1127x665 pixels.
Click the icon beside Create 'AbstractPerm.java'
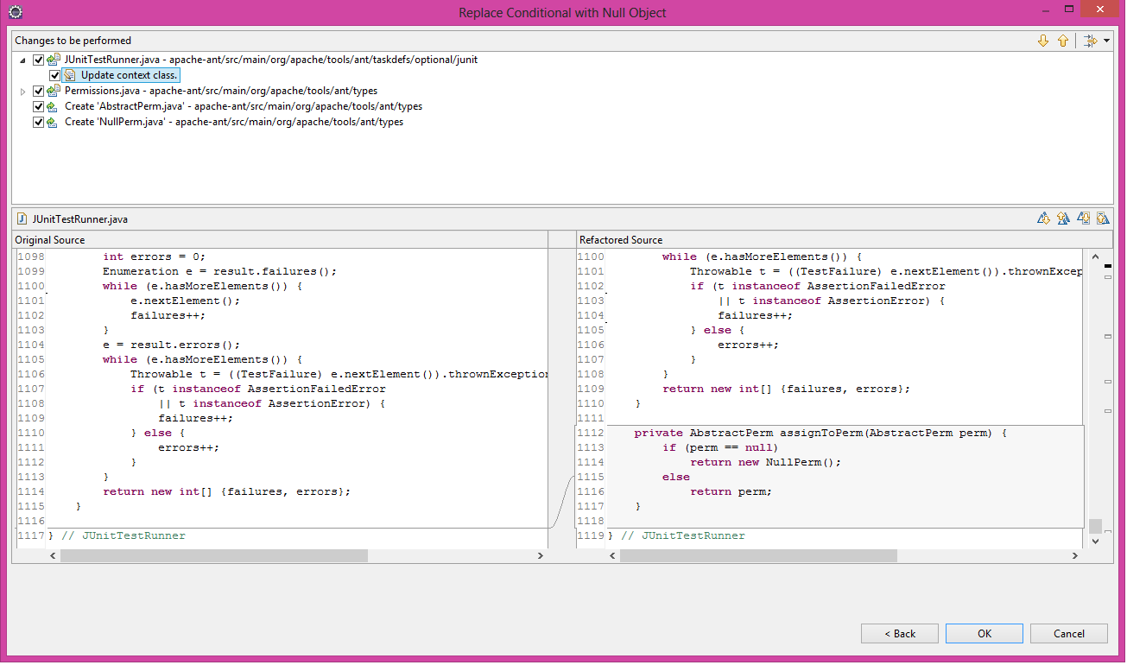pos(54,106)
